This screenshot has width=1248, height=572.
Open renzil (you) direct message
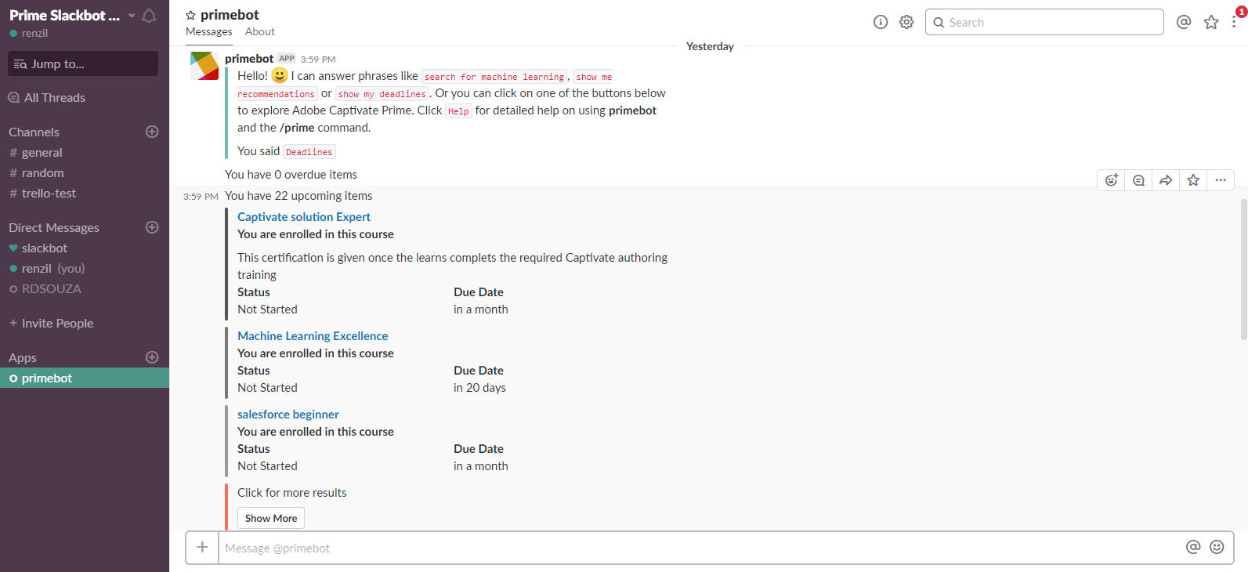pos(85,268)
